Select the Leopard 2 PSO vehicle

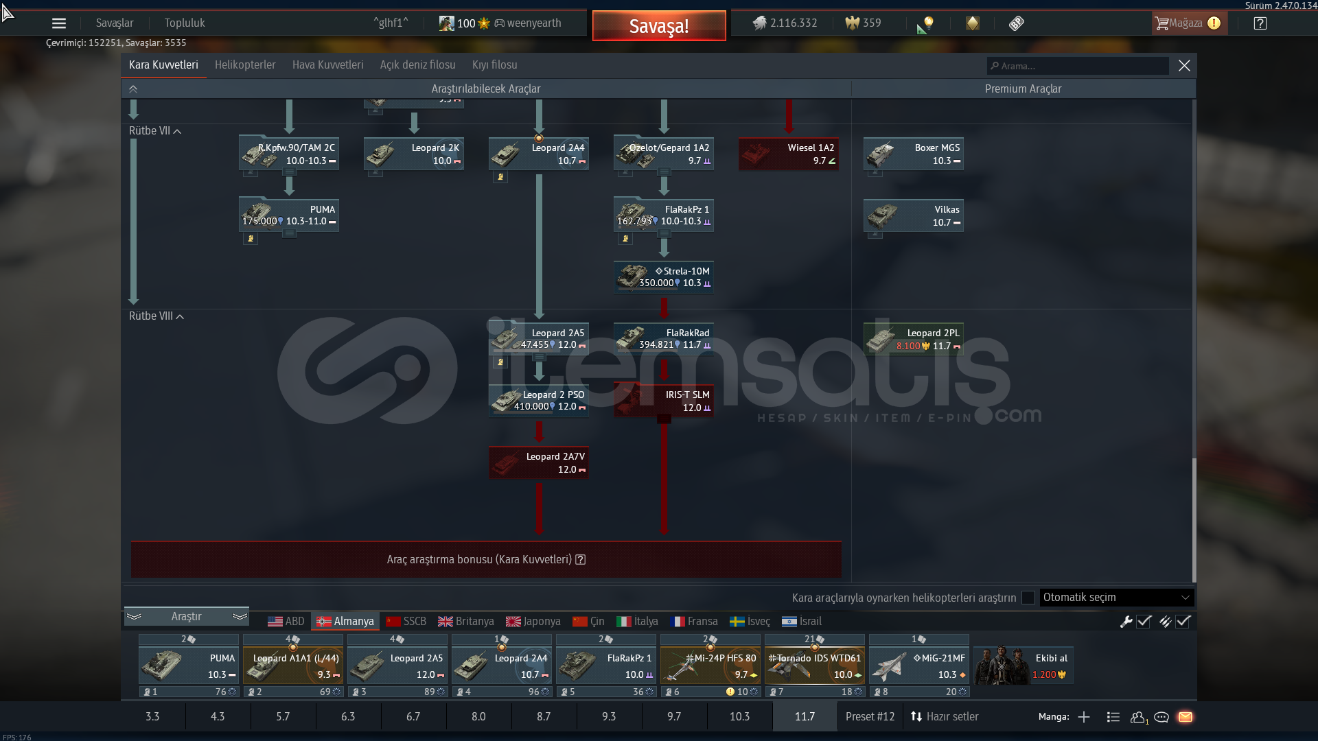coord(539,400)
